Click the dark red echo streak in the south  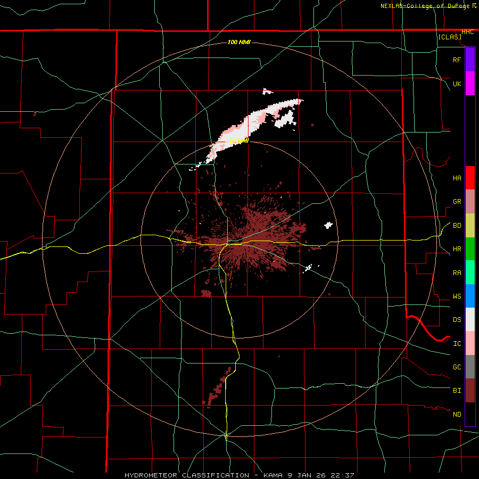click(218, 386)
